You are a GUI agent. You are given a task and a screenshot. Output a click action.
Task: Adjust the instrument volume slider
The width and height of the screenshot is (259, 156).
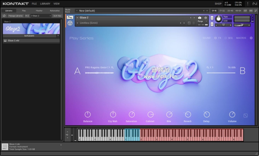(x=242, y=25)
